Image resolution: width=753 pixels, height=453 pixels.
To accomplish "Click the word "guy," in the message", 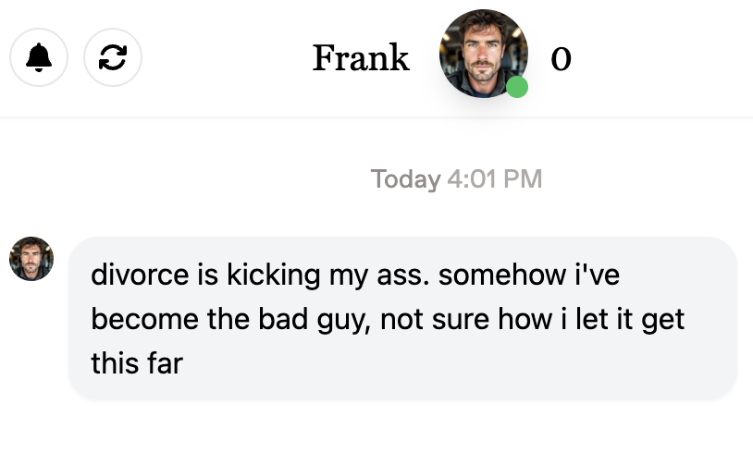I will tap(344, 321).
